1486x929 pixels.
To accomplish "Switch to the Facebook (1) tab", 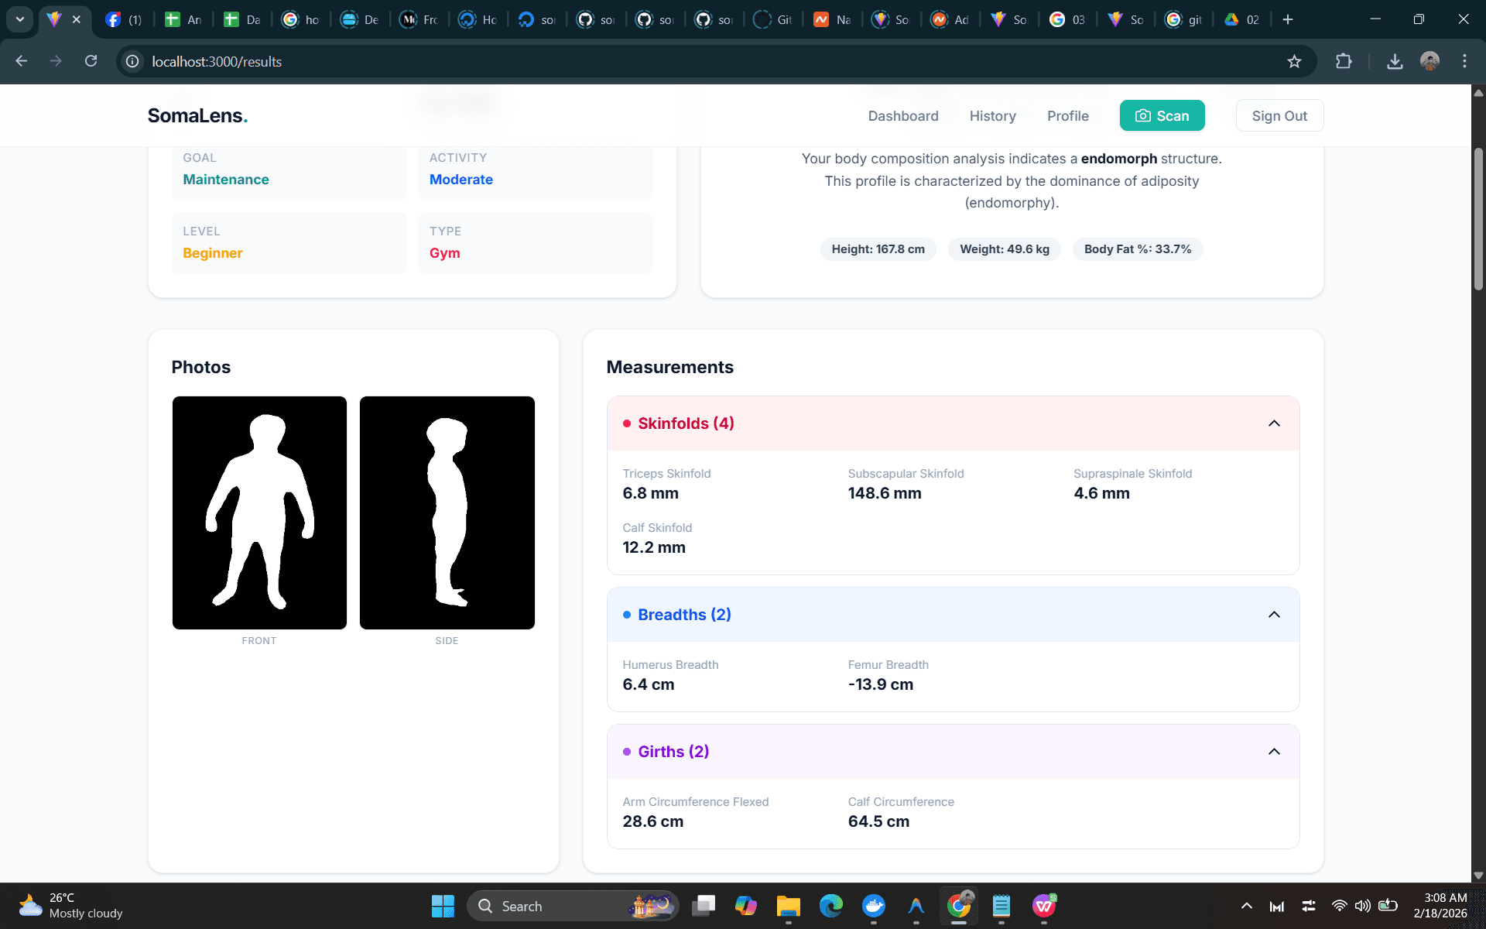I will point(124,19).
